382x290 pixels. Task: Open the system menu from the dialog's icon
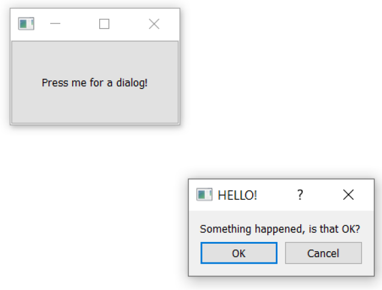[204, 195]
